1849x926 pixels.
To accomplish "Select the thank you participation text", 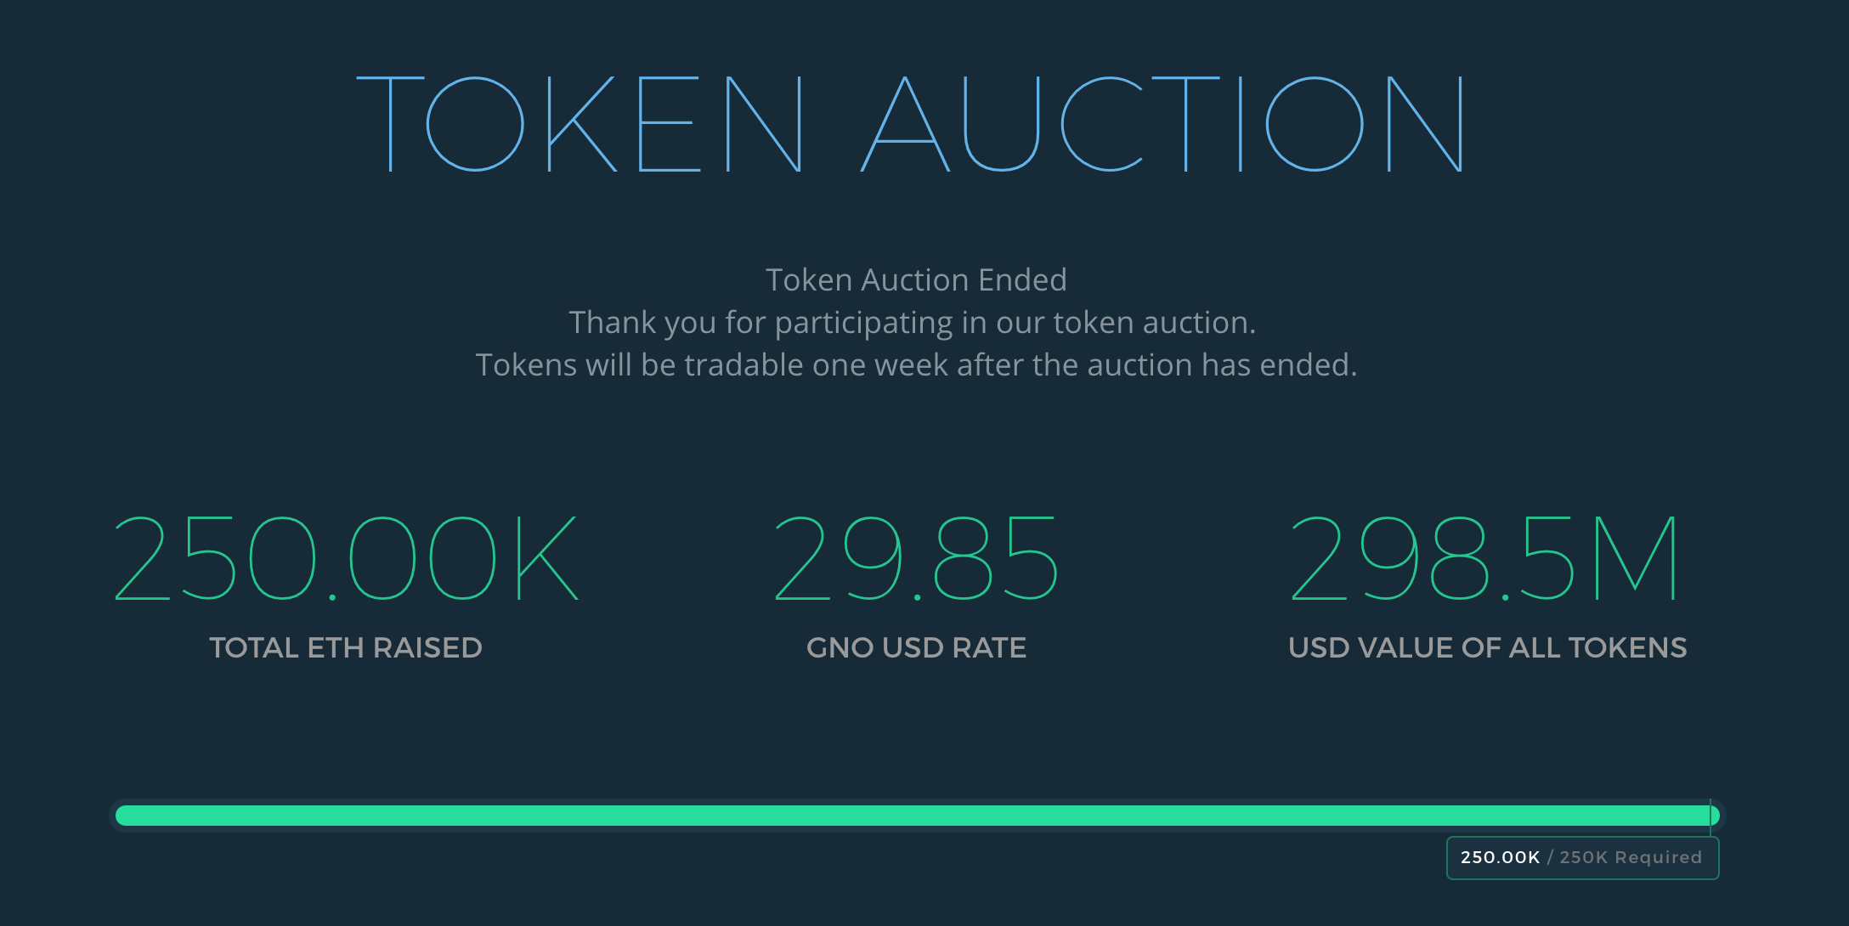I will click(916, 323).
